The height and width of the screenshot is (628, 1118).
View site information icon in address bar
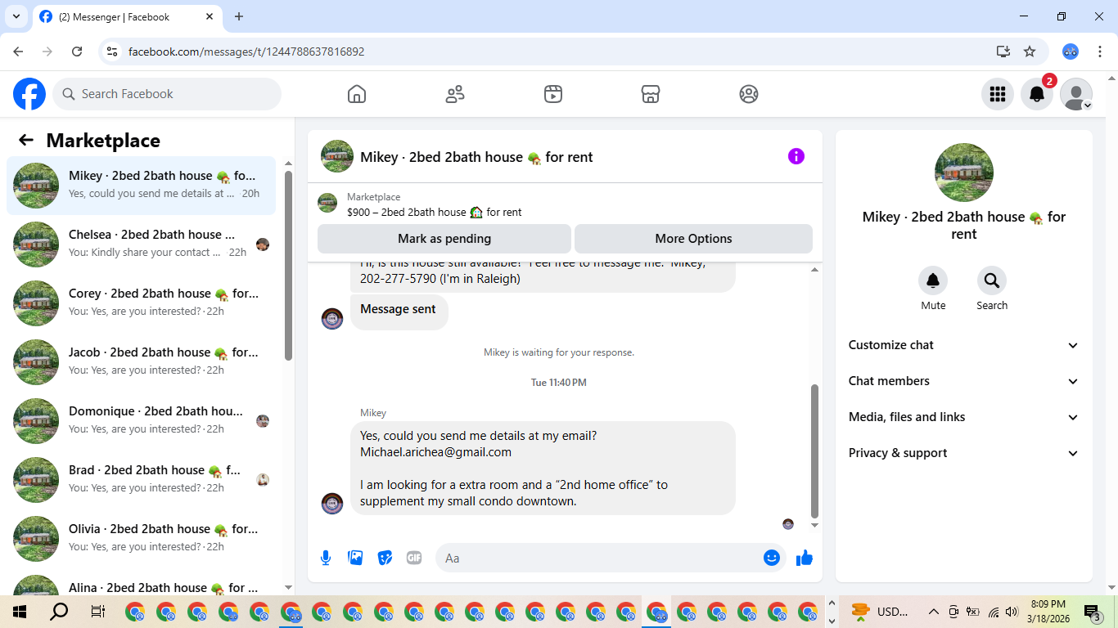(x=113, y=52)
